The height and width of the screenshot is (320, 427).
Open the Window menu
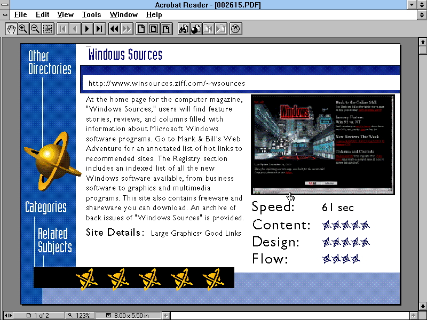(x=124, y=15)
